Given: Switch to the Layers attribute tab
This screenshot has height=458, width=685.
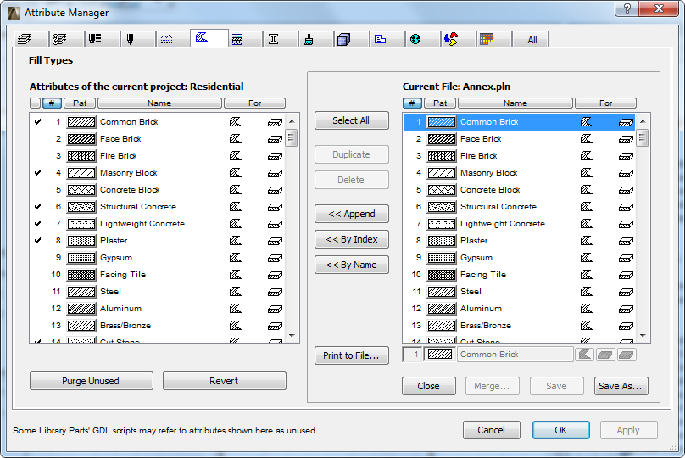Looking at the screenshot, I should point(31,39).
